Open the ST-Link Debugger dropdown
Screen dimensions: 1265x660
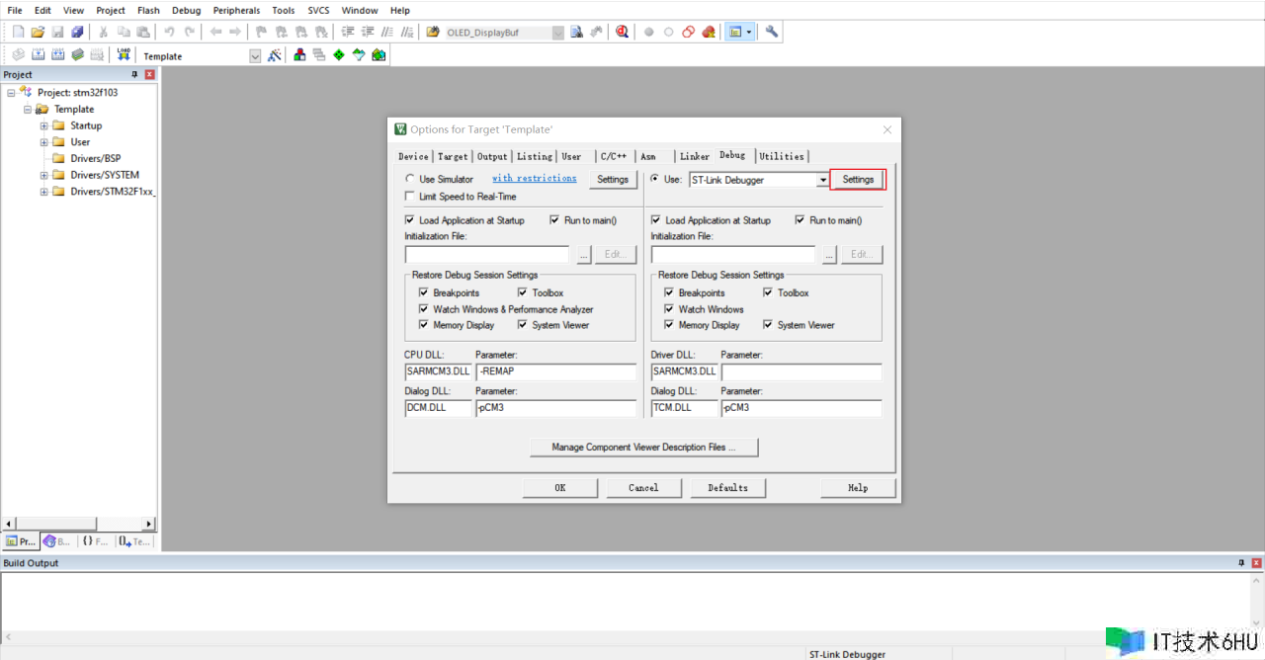822,180
